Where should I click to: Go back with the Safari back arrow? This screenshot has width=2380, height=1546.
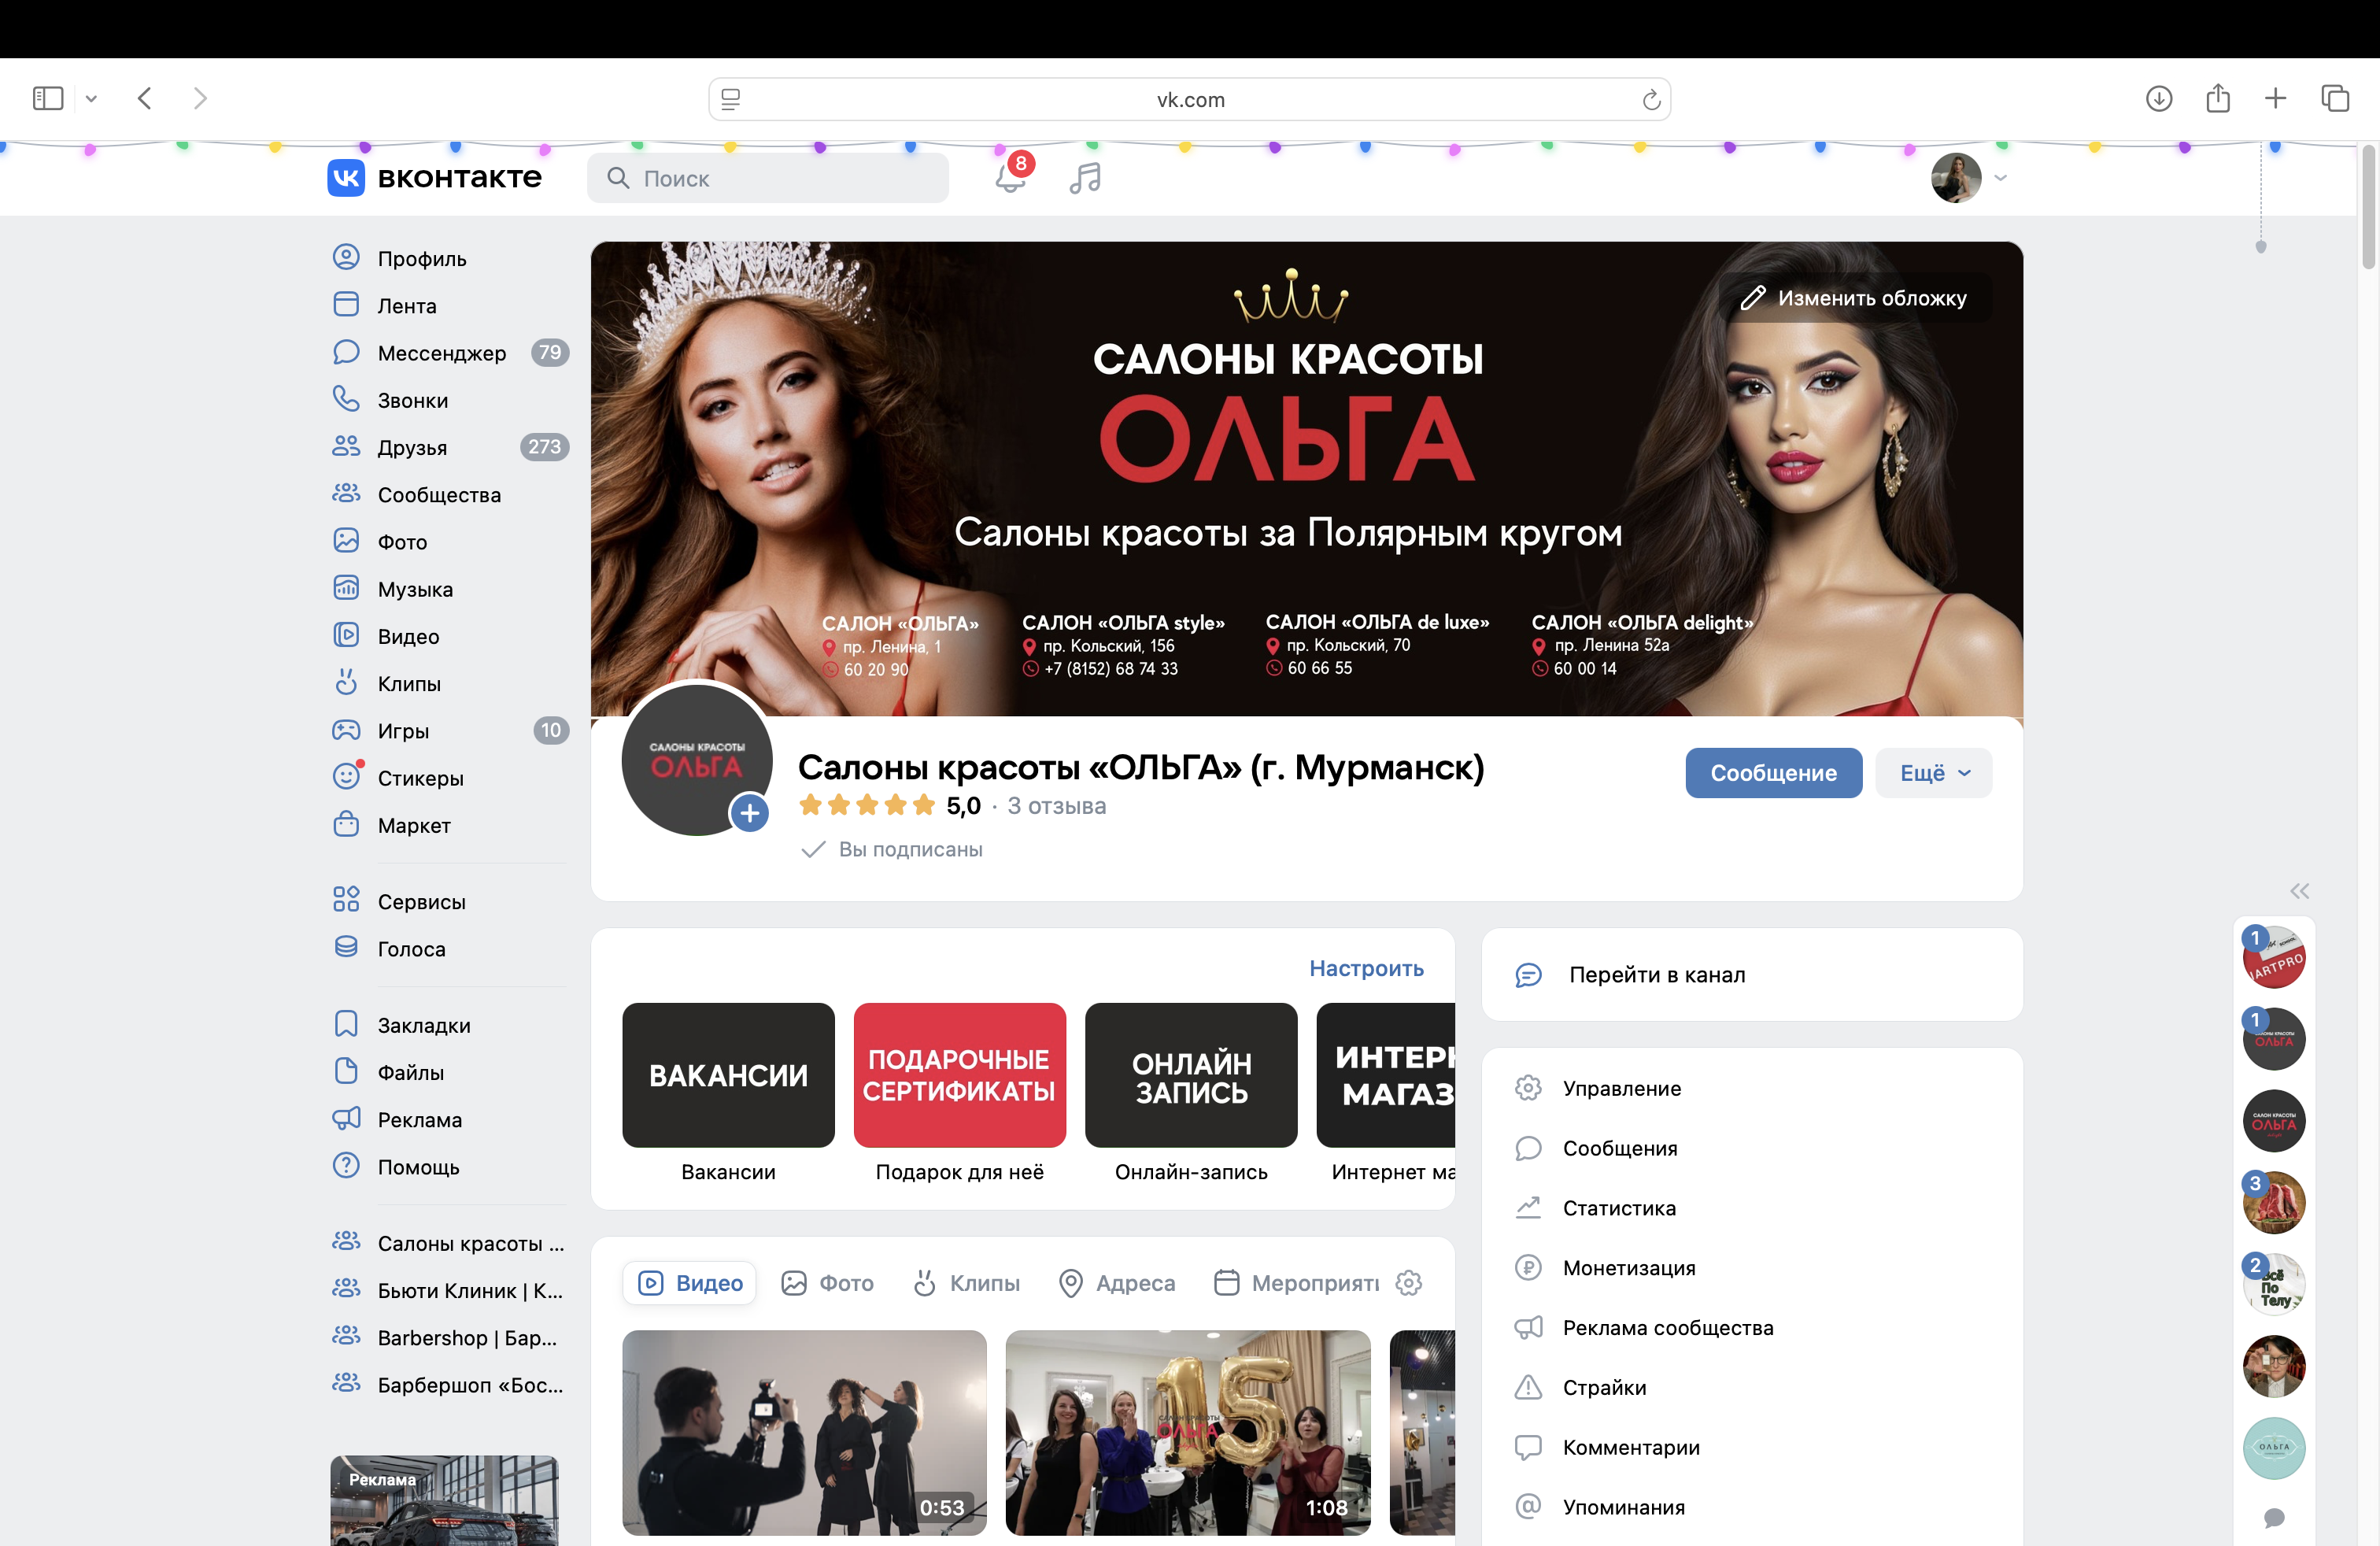pos(145,98)
